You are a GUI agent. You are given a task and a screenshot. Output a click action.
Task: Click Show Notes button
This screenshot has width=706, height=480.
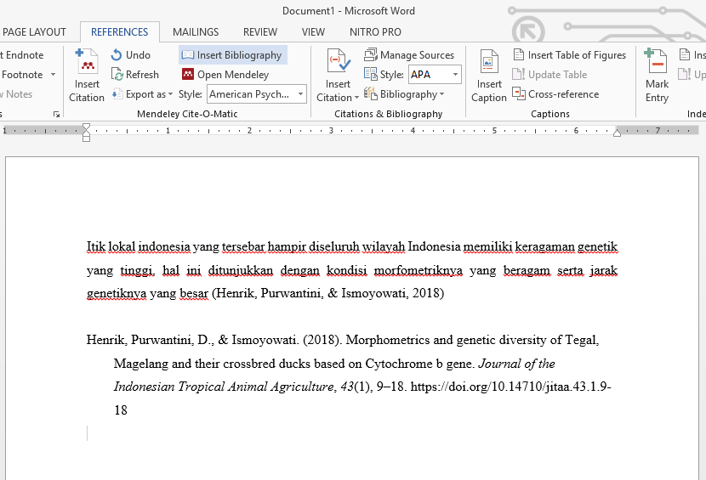pos(16,94)
